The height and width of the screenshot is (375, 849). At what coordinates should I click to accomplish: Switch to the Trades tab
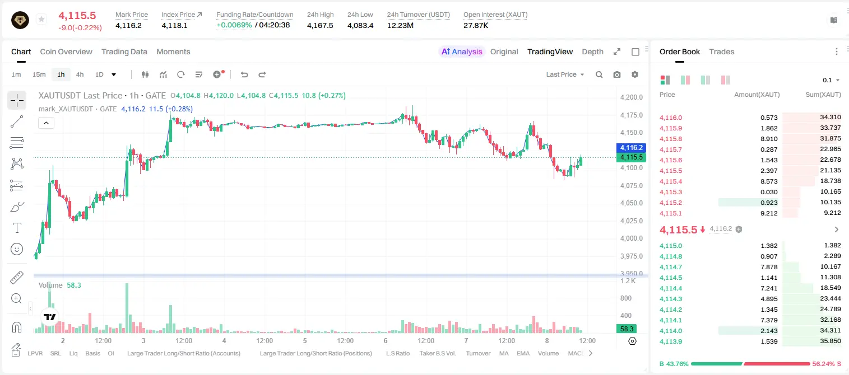tap(722, 51)
